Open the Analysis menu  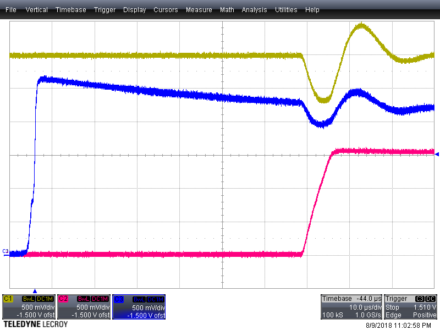click(x=254, y=10)
